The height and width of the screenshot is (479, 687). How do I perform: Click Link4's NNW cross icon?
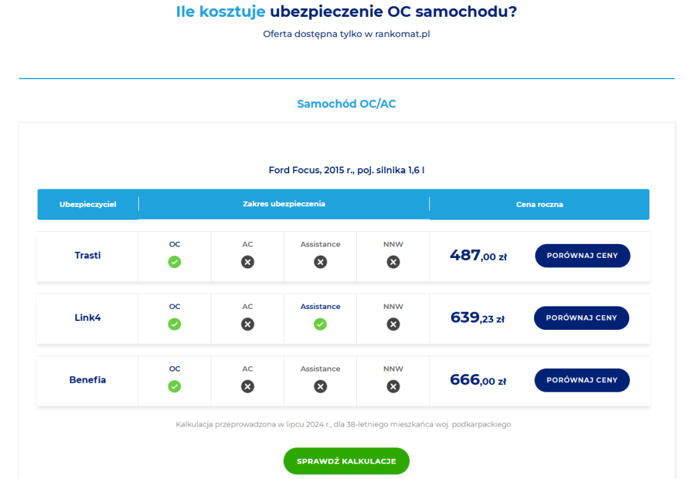tap(393, 324)
